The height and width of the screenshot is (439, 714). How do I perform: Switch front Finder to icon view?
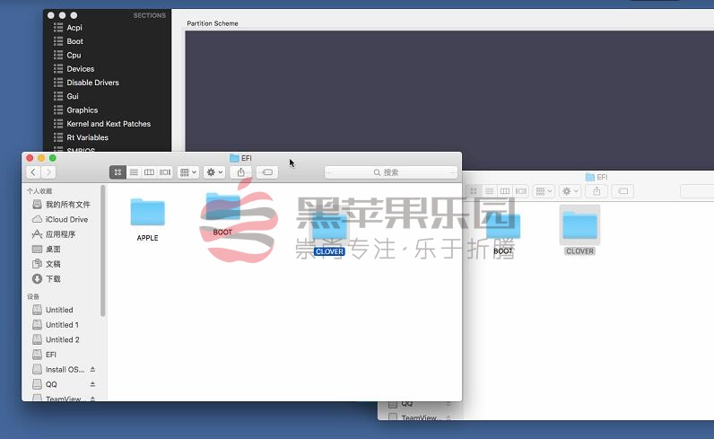pos(118,172)
